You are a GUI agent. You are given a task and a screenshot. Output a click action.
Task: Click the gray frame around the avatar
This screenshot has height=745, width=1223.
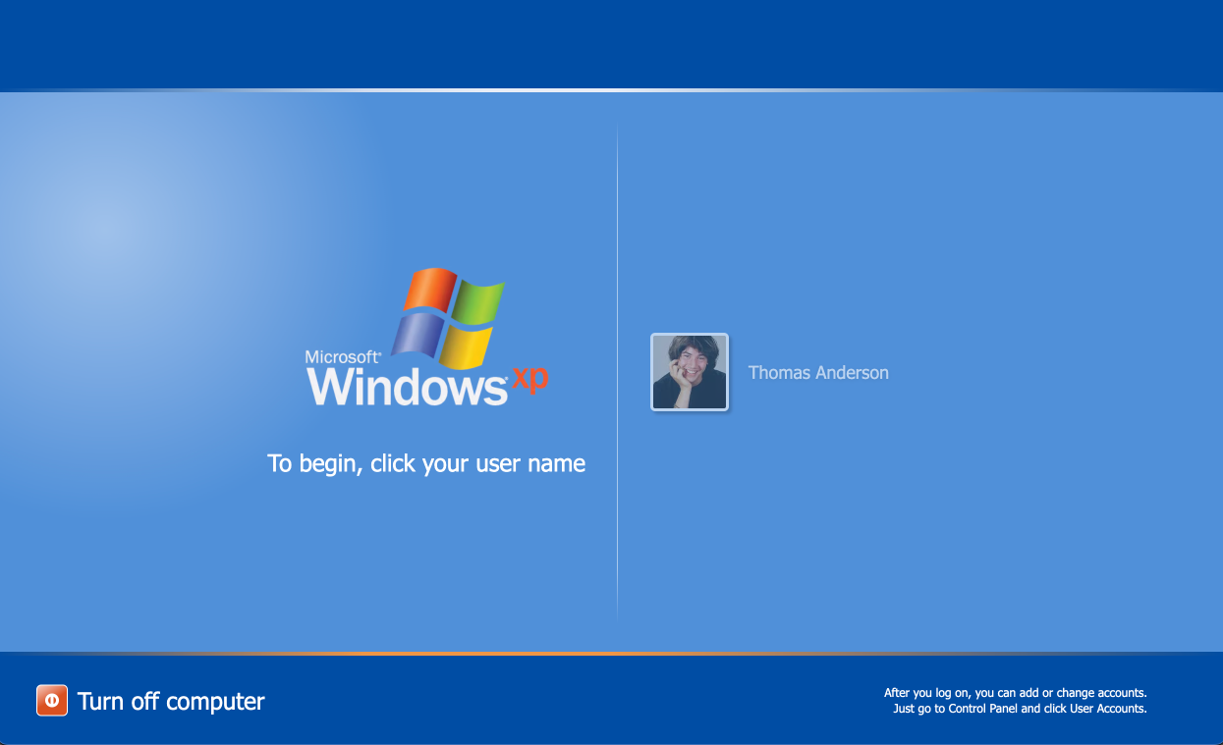689,338
